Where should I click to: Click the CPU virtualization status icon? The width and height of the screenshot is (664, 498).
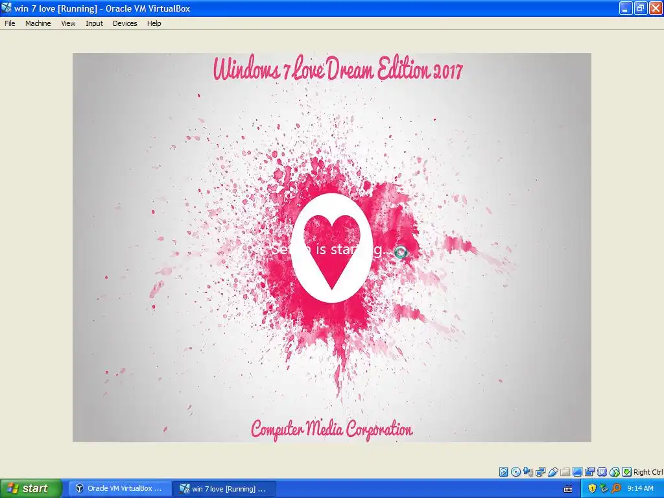click(x=602, y=472)
